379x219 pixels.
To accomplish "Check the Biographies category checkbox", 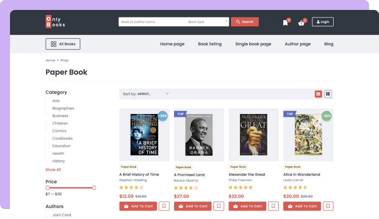I will point(48,109).
